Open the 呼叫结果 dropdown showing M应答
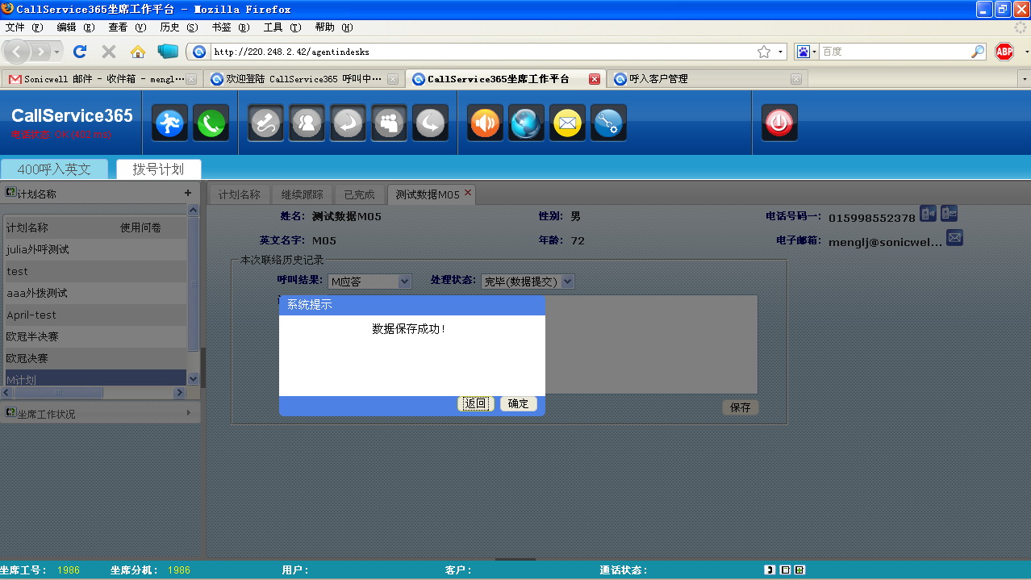1031x580 pixels. click(x=370, y=282)
